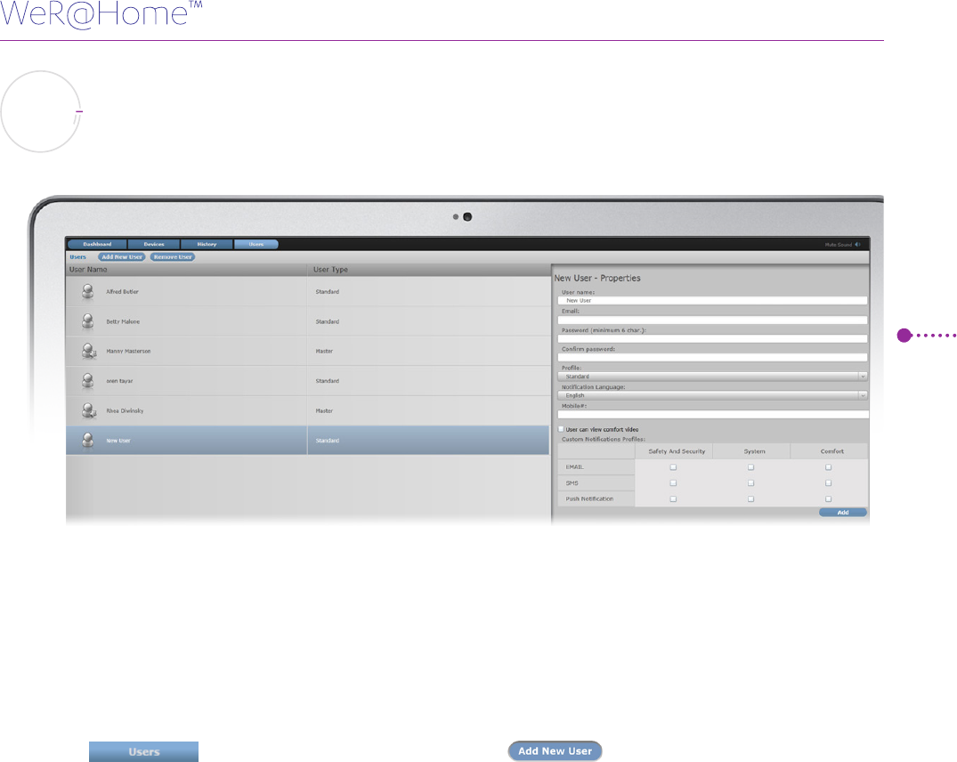This screenshot has width=957, height=762.
Task: Open the Dashboard tab
Action: (x=97, y=244)
